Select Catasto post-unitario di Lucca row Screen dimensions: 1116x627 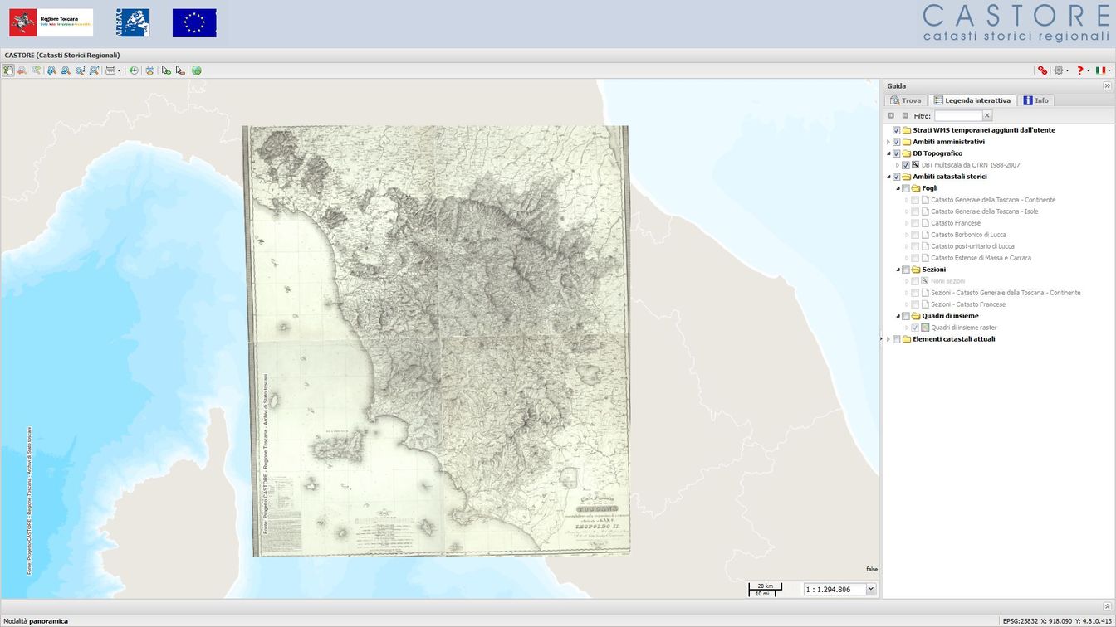click(x=972, y=246)
